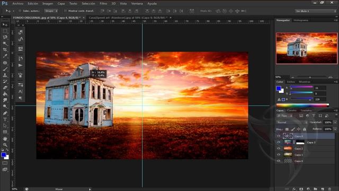Filter layers by type (T) layers
The height and width of the screenshot is (191, 339).
click(314, 116)
